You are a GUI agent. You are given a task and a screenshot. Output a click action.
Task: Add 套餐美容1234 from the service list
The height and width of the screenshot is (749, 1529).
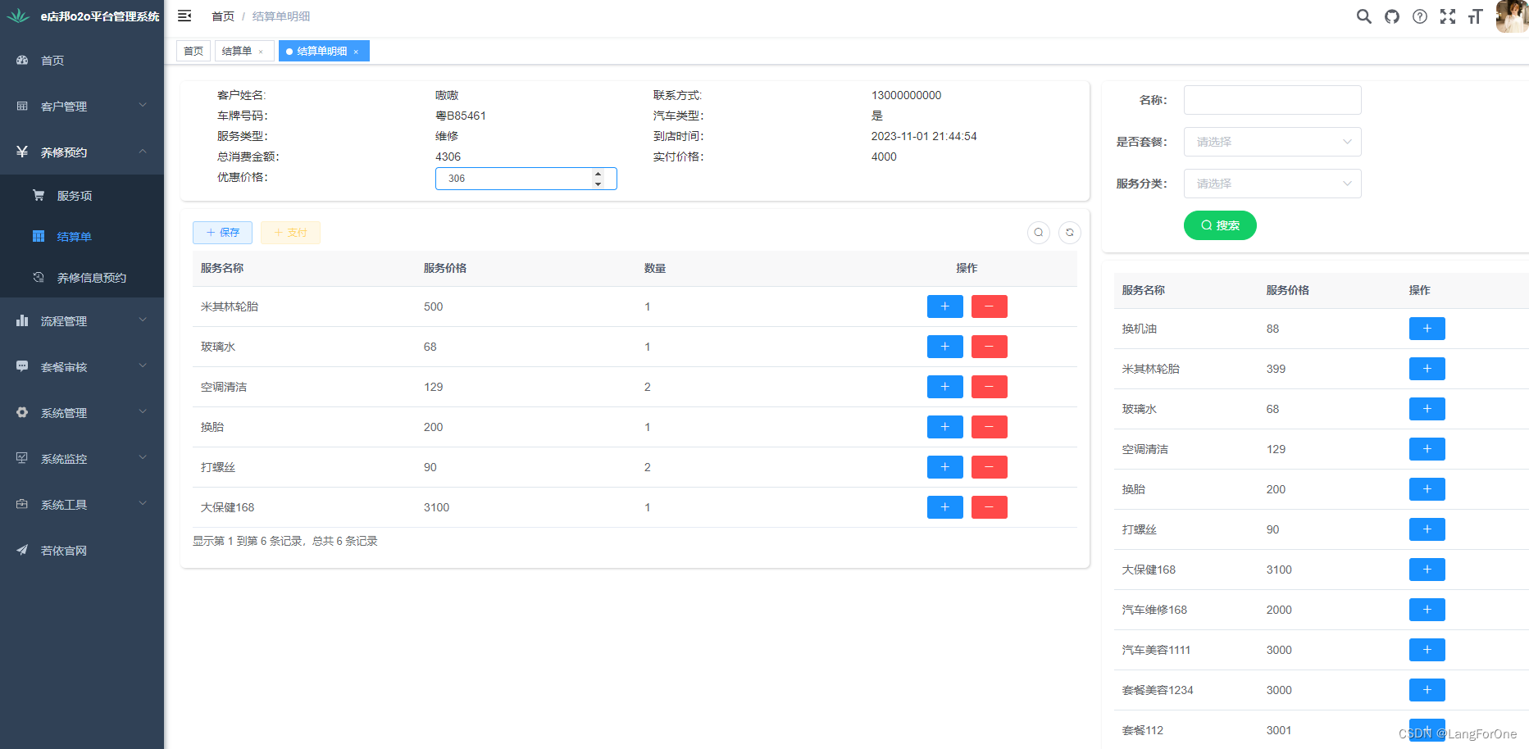(1427, 690)
